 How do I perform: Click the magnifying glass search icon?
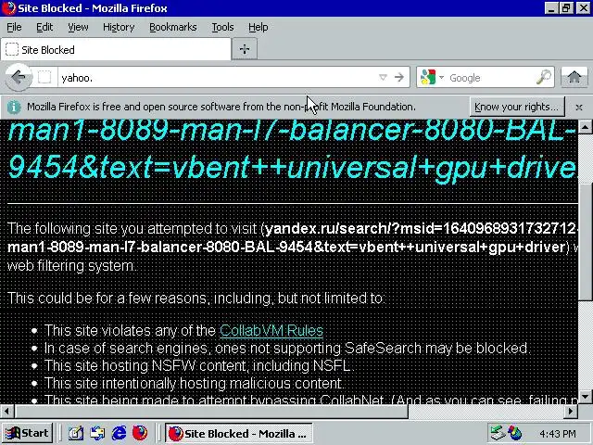544,78
